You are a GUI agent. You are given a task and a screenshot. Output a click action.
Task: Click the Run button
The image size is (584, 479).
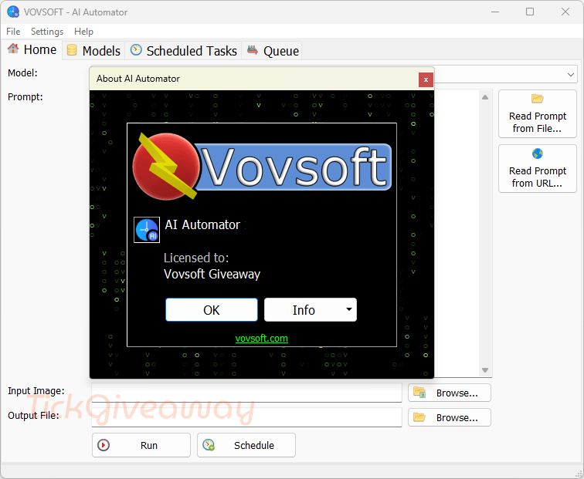(141, 445)
